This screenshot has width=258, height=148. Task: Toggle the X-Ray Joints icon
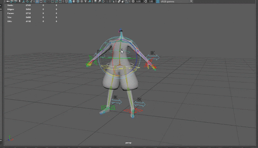[x=127, y=1]
